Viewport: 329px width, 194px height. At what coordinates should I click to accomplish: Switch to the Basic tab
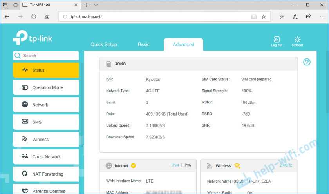143,45
